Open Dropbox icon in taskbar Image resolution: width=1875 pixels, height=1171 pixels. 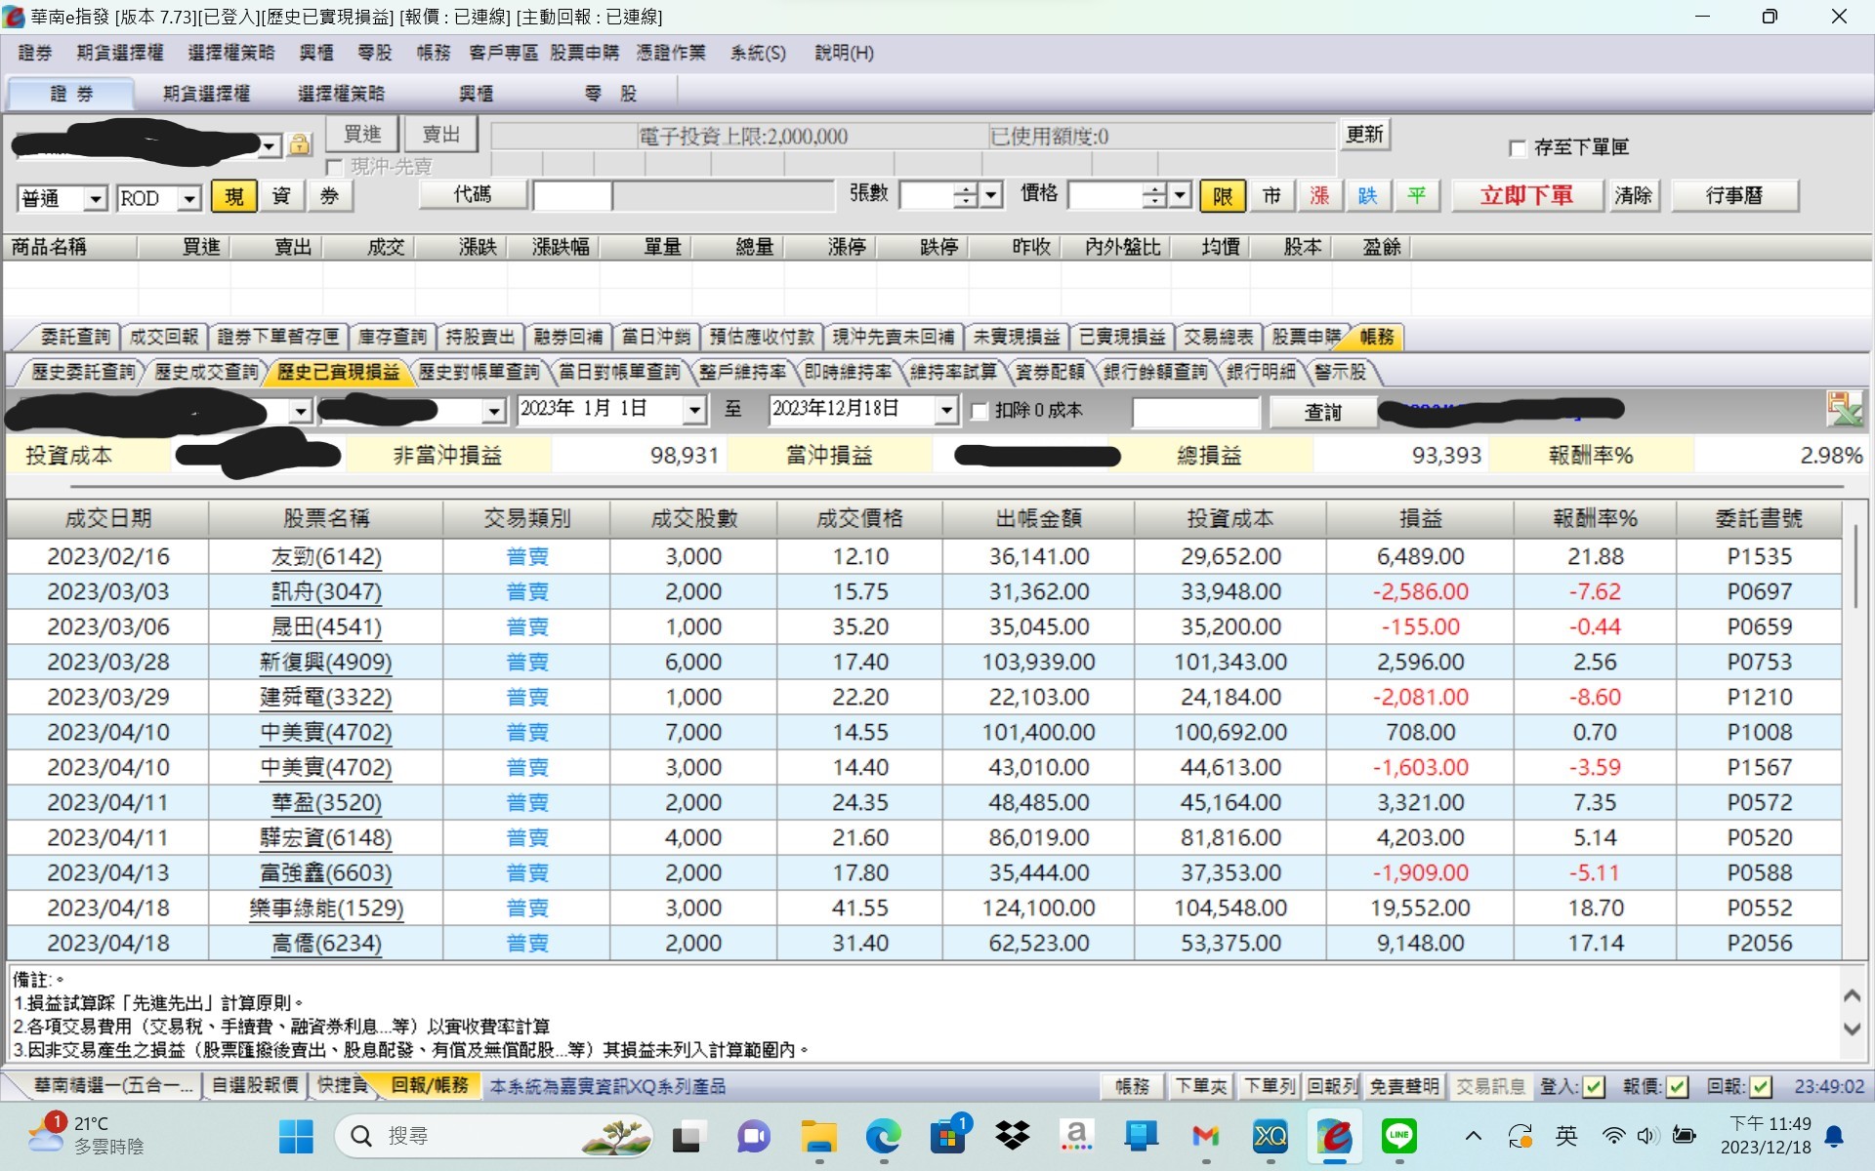[1013, 1136]
